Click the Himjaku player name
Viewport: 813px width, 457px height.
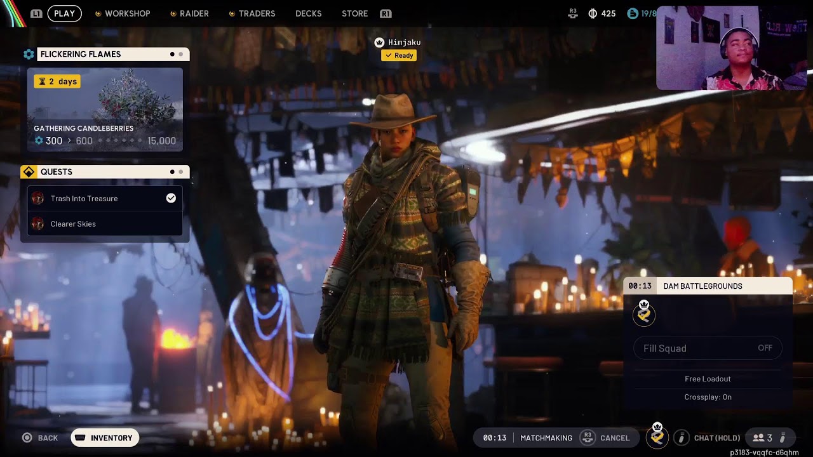coord(405,43)
